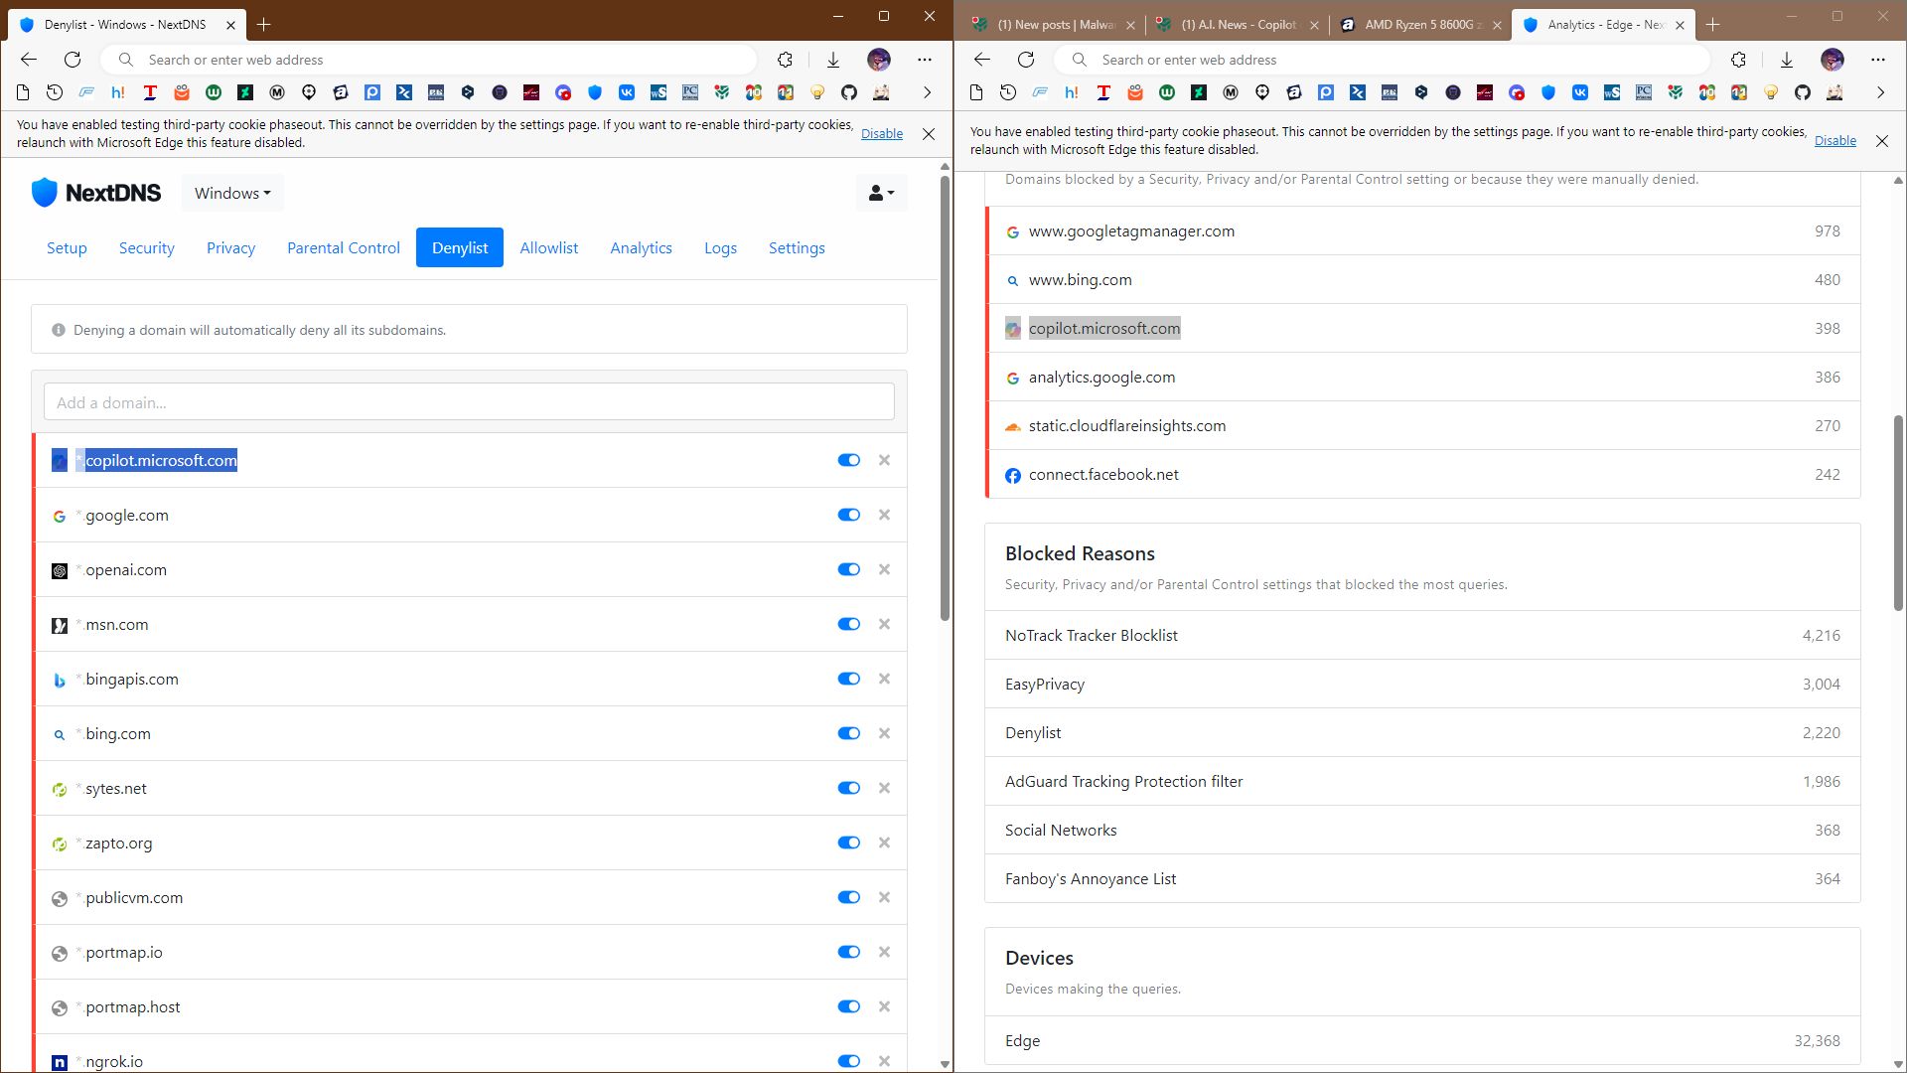Delete the msn.com denylist entry

(x=884, y=624)
